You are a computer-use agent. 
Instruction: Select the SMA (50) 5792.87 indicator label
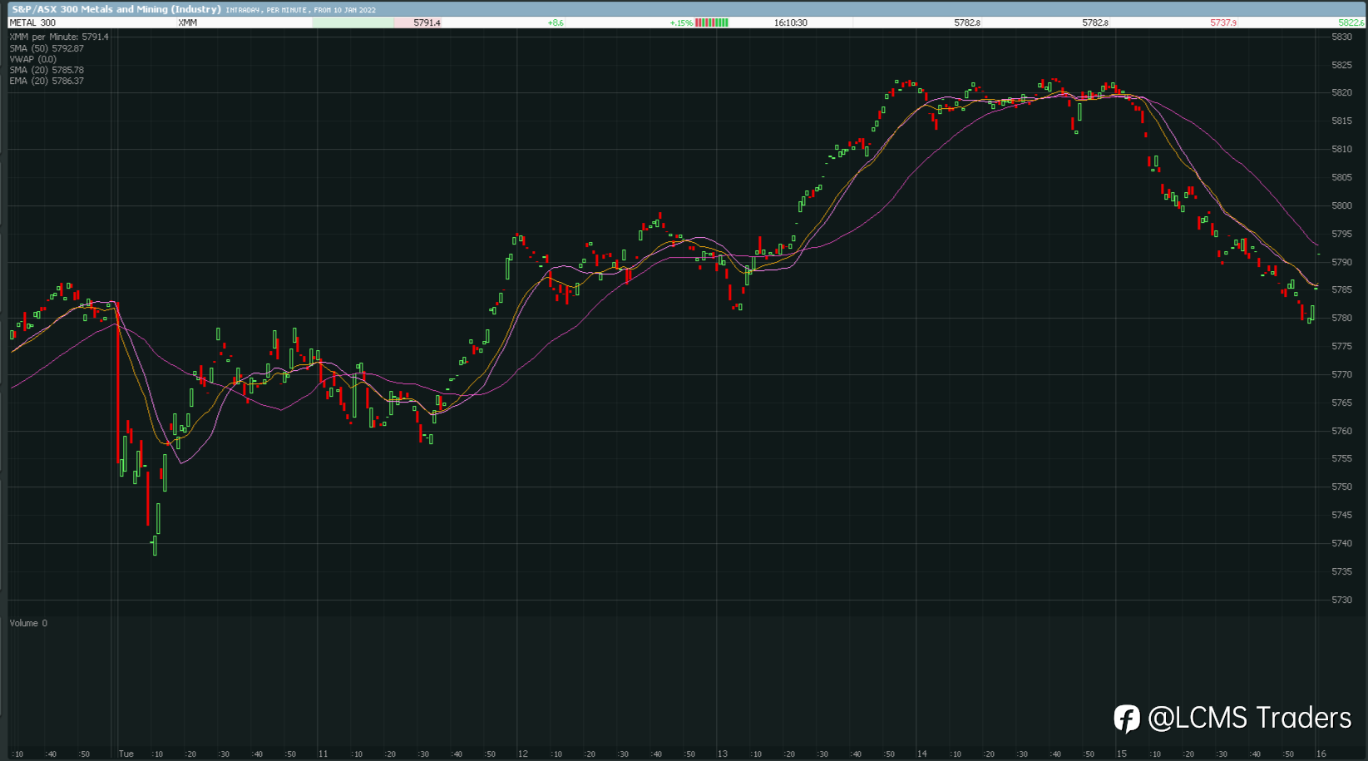47,48
